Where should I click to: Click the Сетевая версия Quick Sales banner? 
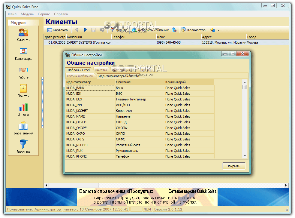pyautogui.click(x=192, y=191)
